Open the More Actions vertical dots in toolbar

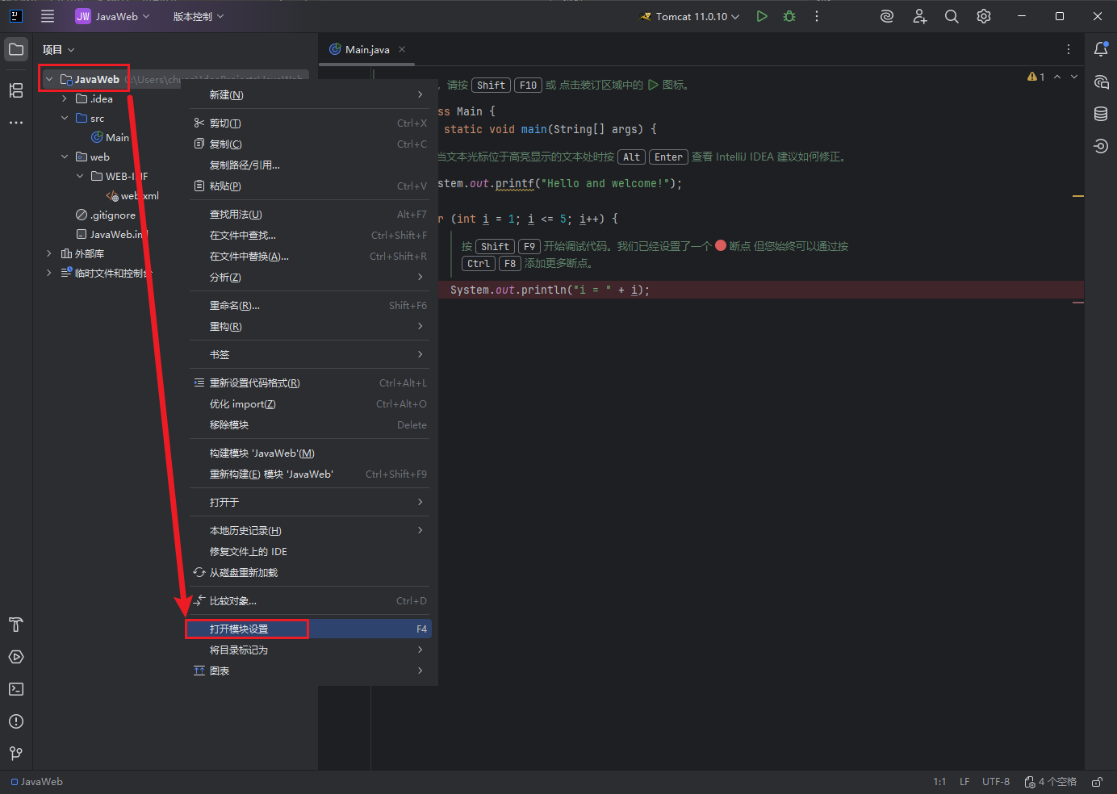point(817,16)
